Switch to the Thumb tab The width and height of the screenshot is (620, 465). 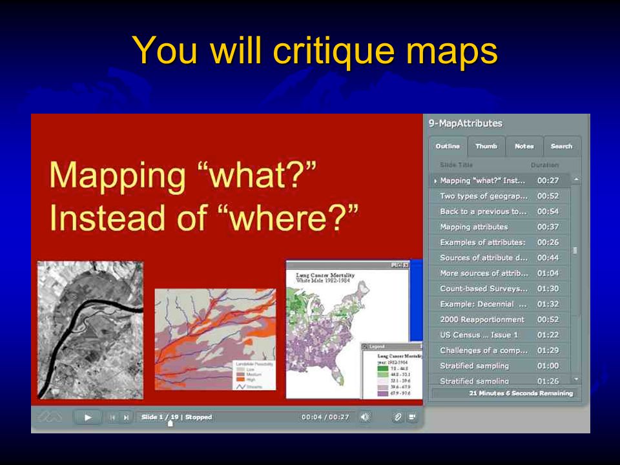(486, 147)
